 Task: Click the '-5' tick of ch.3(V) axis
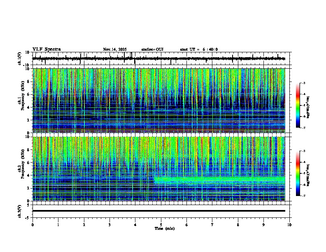28,218
